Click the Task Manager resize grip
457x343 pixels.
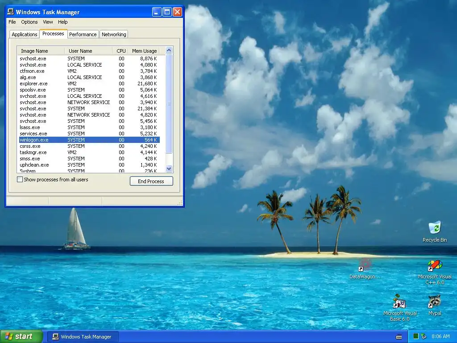(x=180, y=203)
